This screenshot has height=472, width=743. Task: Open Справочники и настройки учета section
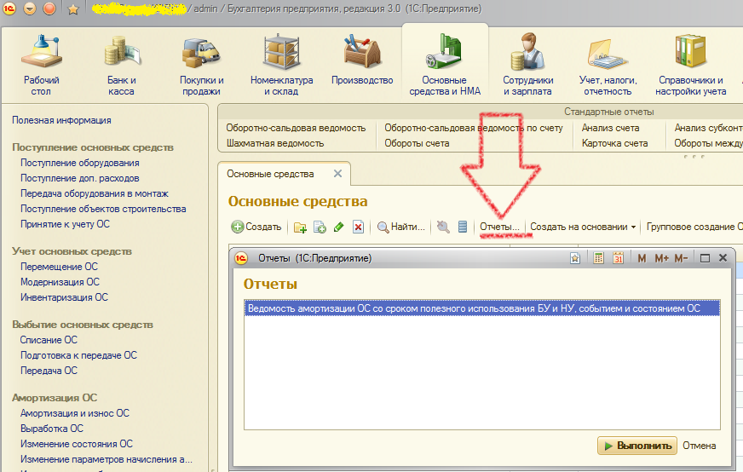pos(691,66)
